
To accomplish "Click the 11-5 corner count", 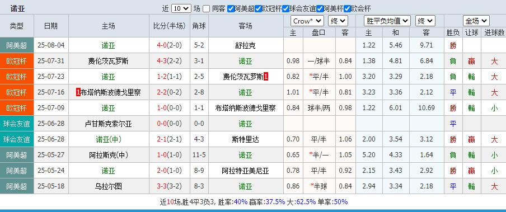I will (x=199, y=155).
